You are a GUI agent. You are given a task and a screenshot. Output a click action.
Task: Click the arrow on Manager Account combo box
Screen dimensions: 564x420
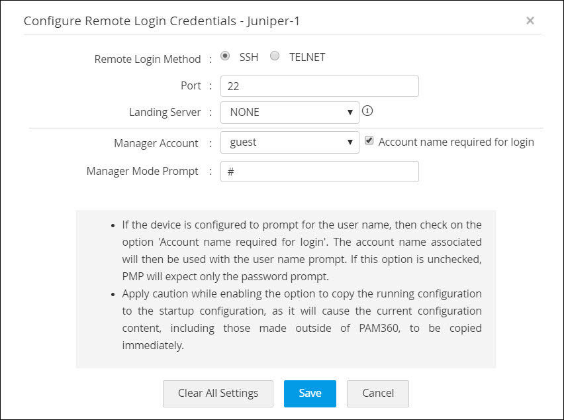[350, 142]
